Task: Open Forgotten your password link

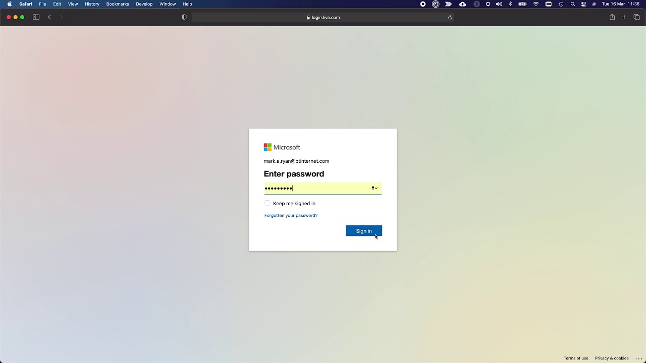Action: pos(291,215)
